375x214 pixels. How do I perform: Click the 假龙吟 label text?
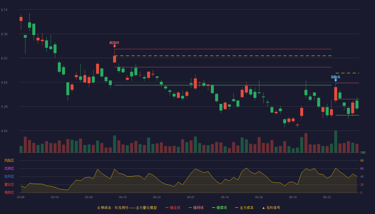pyautogui.click(x=114, y=43)
